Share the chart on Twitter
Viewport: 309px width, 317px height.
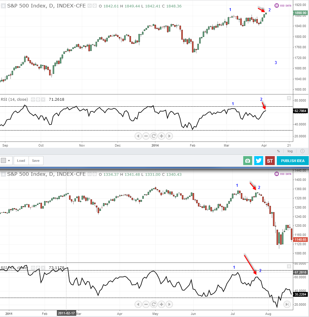pos(258,161)
